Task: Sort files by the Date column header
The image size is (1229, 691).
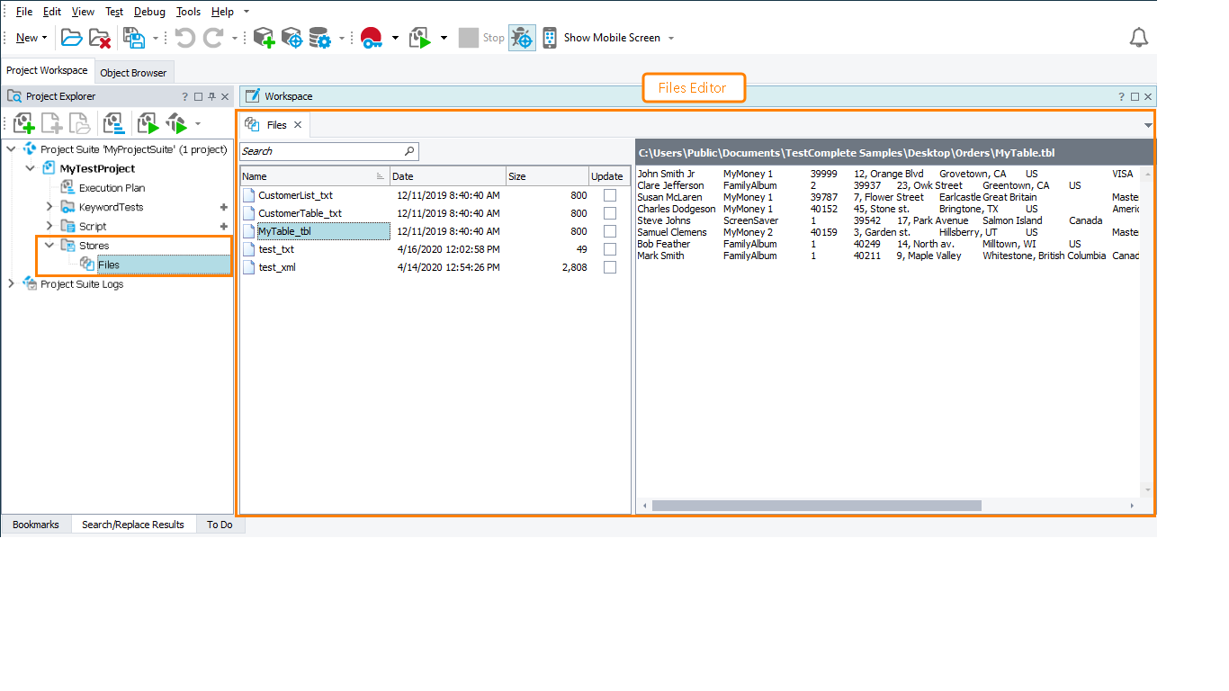Action: pos(447,175)
